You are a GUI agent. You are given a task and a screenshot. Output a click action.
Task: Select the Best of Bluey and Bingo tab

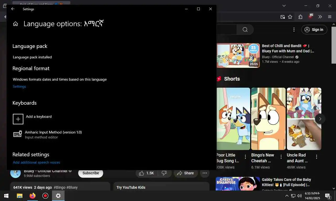pyautogui.click(x=41, y=3)
